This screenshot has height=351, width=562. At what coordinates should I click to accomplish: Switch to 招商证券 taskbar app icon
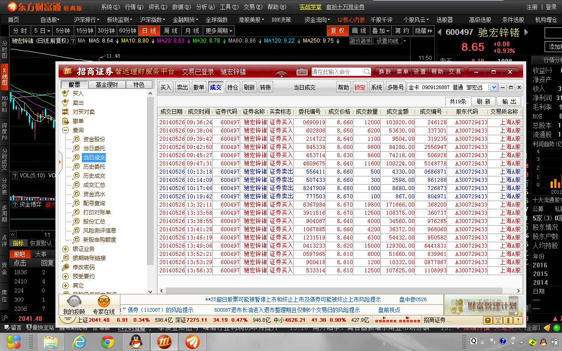164,342
